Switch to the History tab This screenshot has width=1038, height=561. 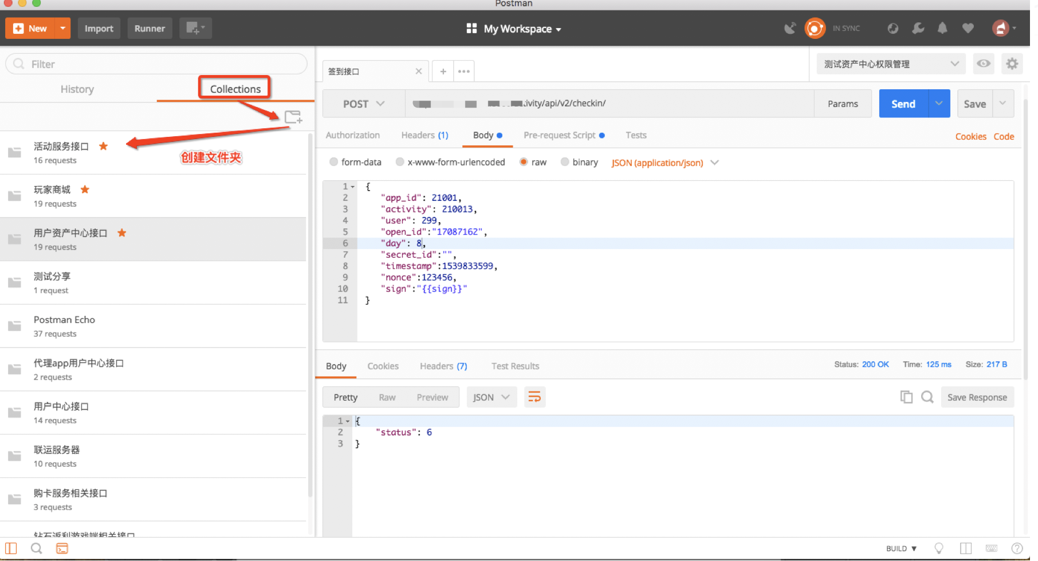(77, 89)
